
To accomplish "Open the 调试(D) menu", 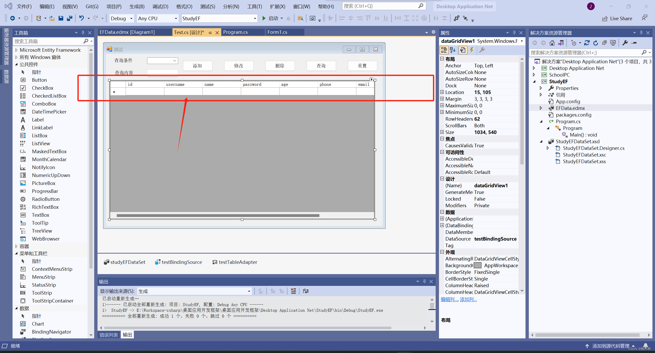I will (x=160, y=6).
